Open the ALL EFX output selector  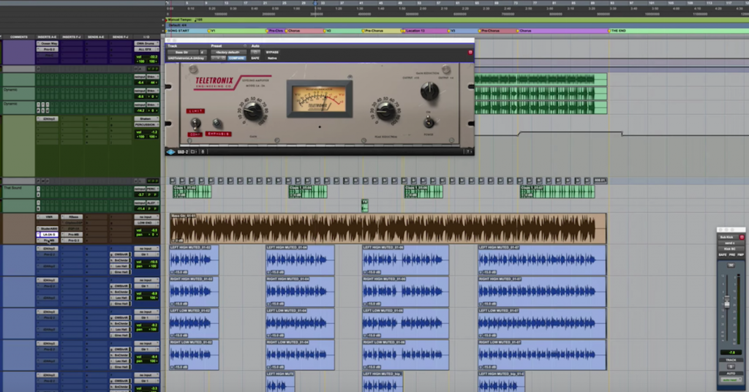[x=146, y=49]
